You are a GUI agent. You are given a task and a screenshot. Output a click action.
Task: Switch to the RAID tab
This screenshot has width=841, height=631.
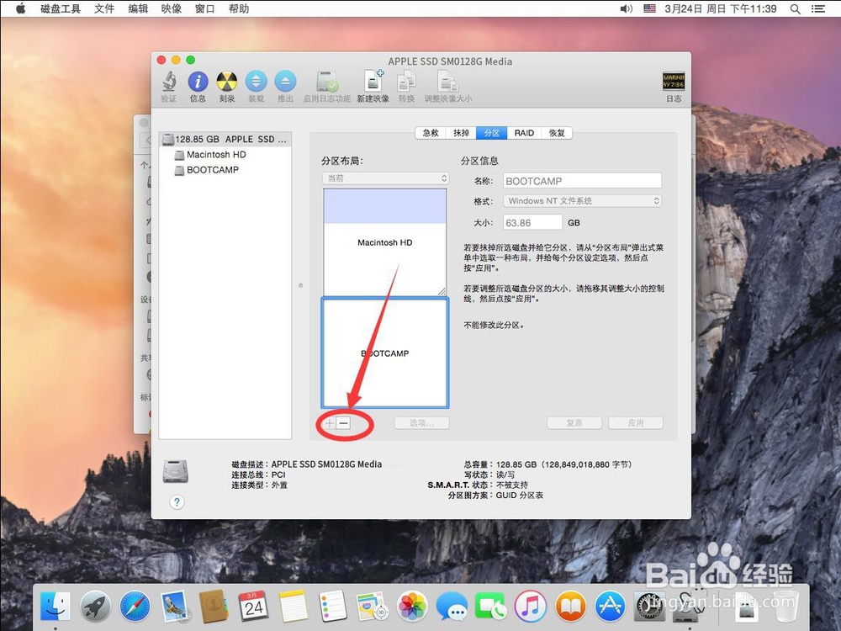(524, 133)
